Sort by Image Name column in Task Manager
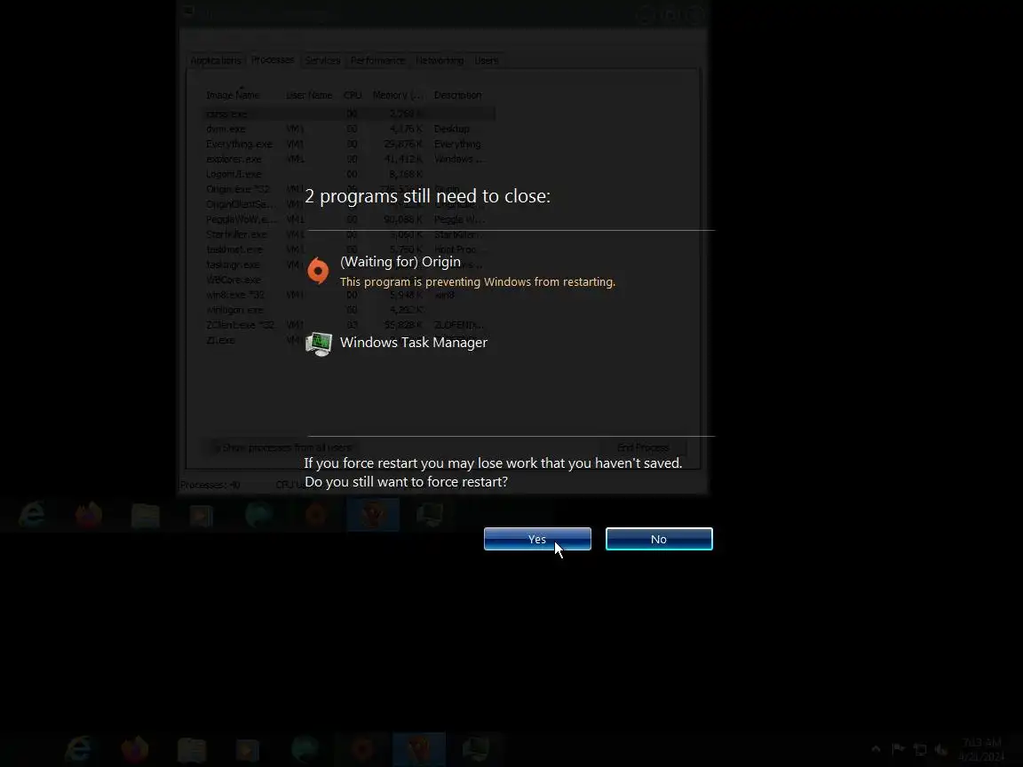The image size is (1023, 767). [233, 95]
